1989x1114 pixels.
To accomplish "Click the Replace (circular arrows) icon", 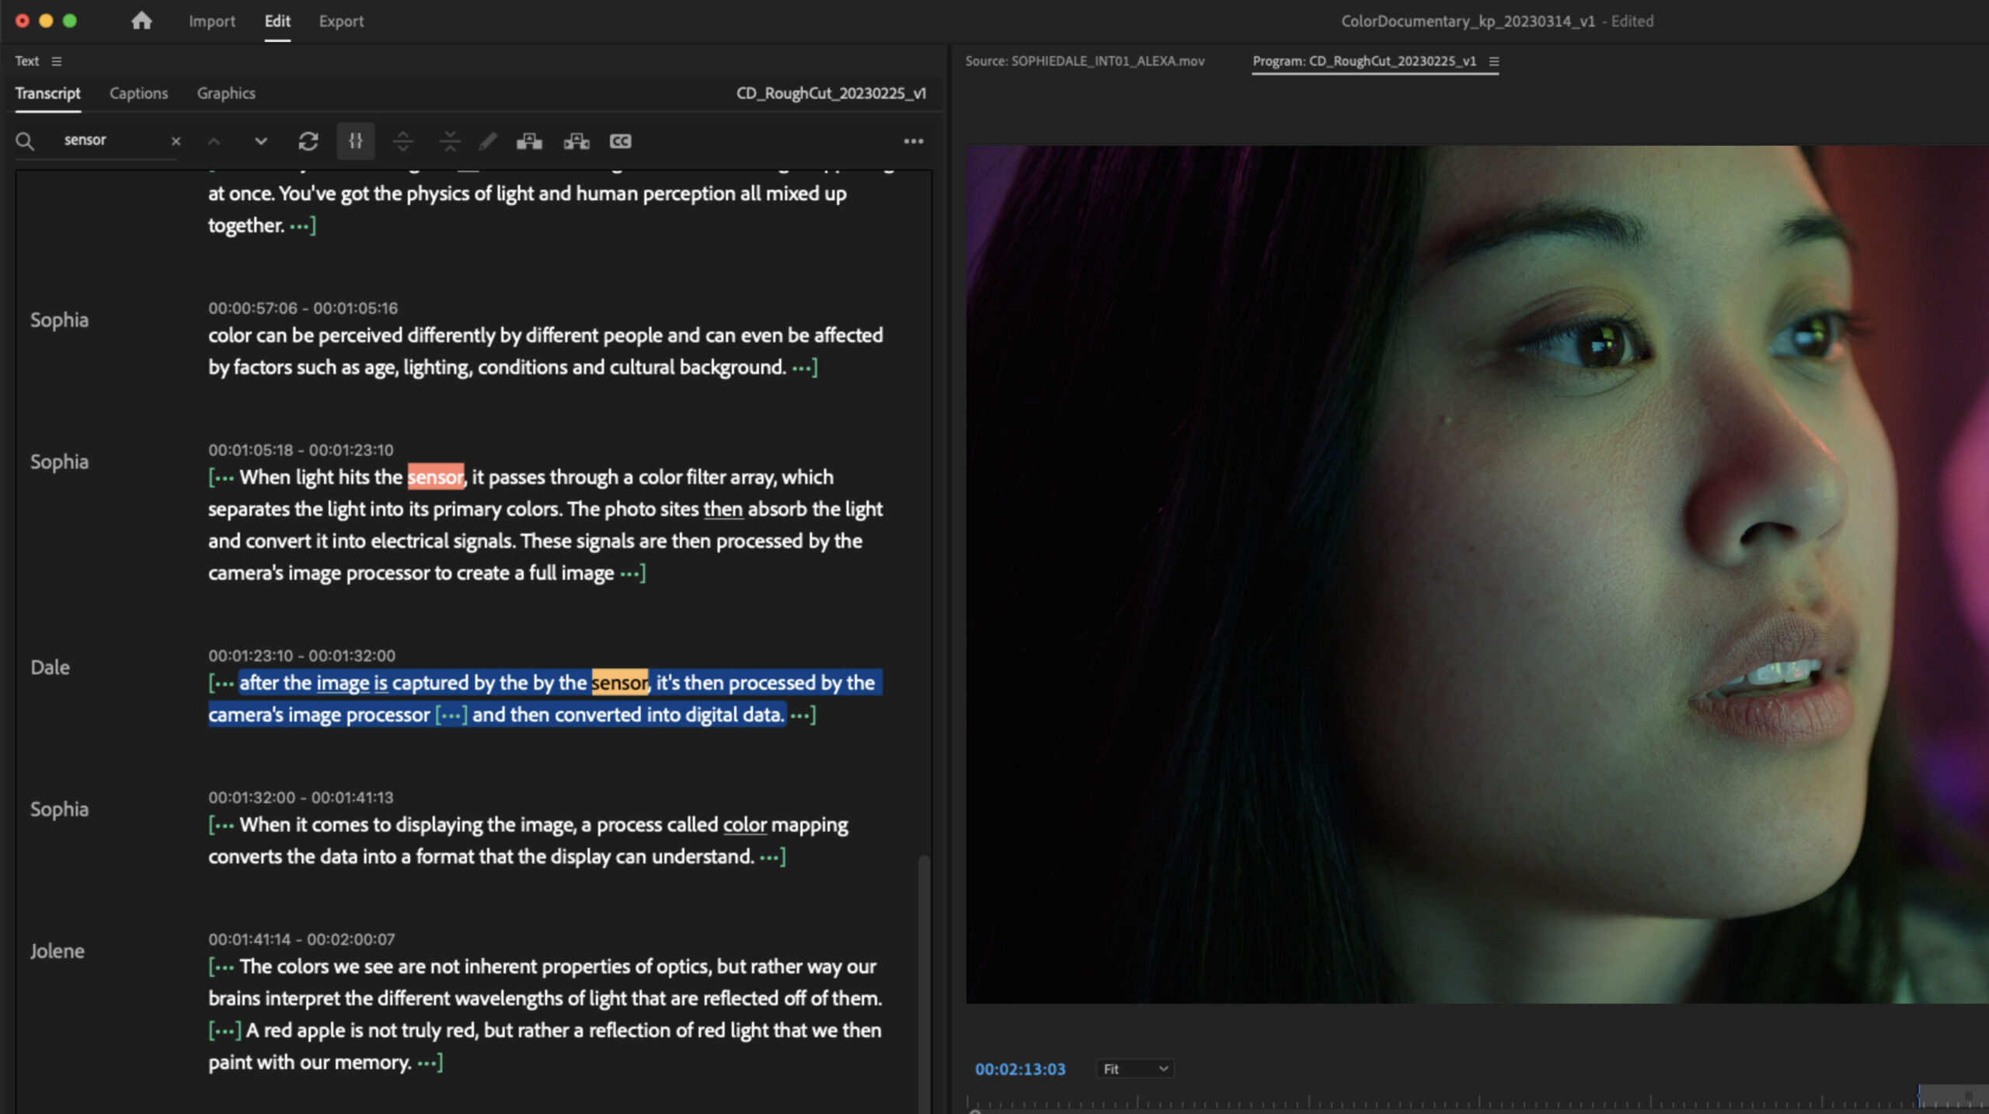I will coord(308,141).
